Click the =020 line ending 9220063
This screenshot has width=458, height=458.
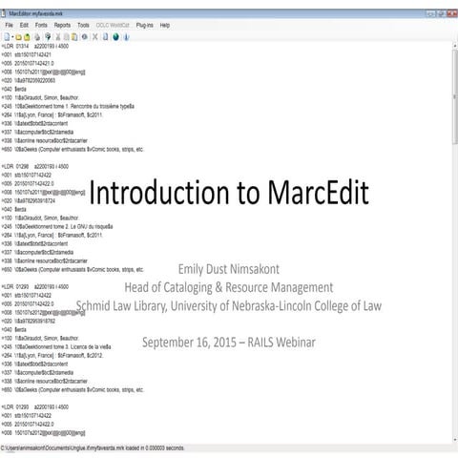click(29, 80)
